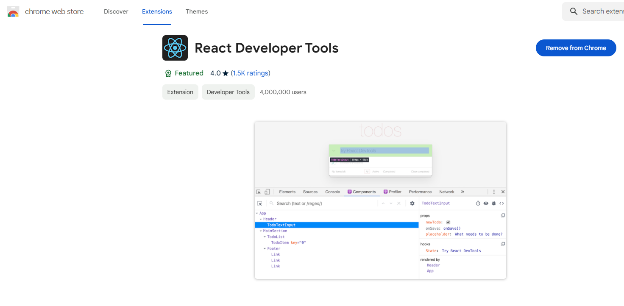Switch to Sources tab in preview DevTools
Viewport: 624px width, 306px height.
[310, 192]
